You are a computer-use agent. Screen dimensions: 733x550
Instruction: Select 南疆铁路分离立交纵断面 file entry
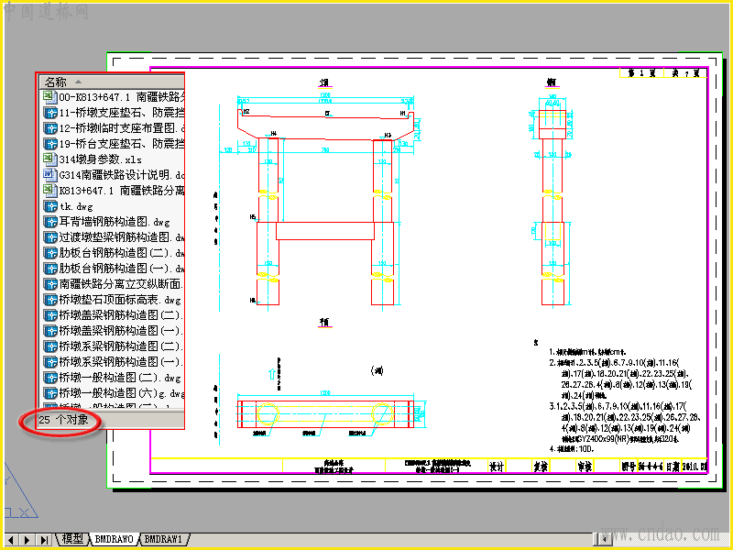(x=114, y=284)
